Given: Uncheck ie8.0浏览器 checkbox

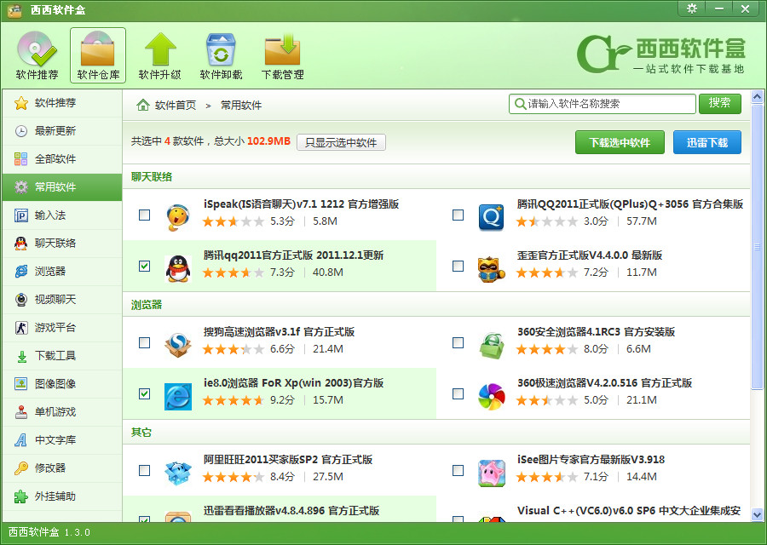Looking at the screenshot, I should coord(144,393).
